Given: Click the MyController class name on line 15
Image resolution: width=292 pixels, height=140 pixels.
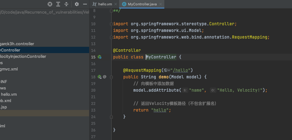Looking at the screenshot, I should click(x=161, y=57).
